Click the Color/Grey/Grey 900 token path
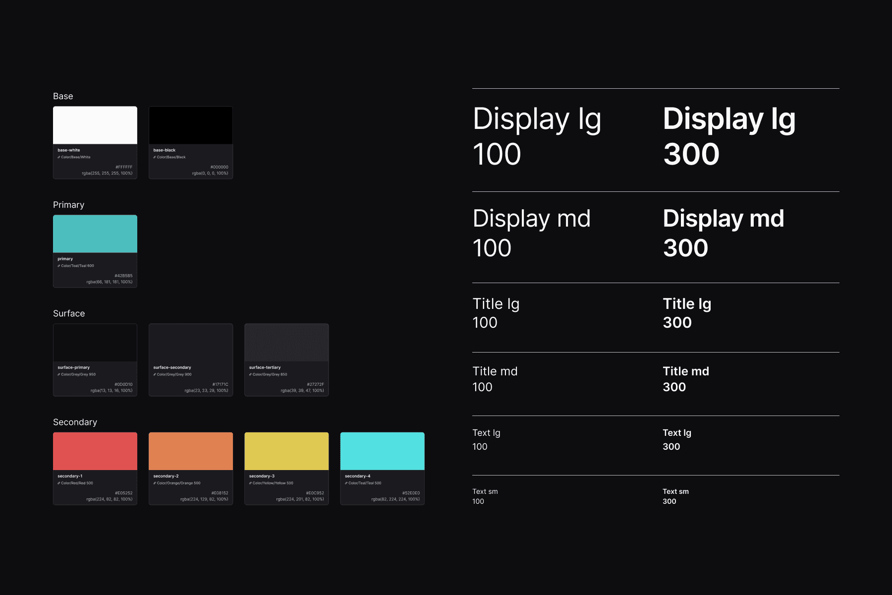The image size is (892, 595). [174, 374]
